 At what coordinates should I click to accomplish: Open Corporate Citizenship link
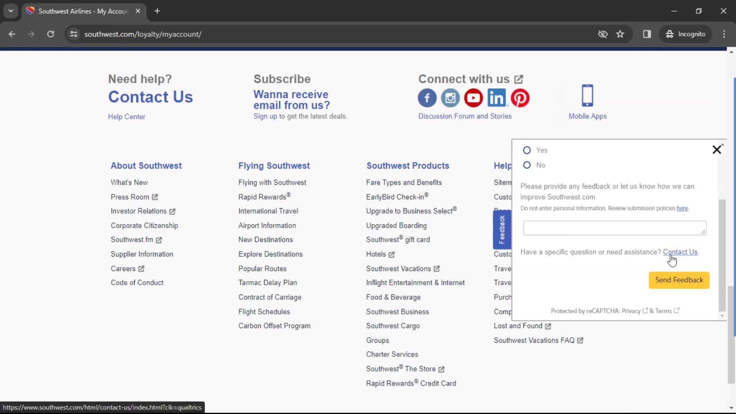(x=144, y=226)
